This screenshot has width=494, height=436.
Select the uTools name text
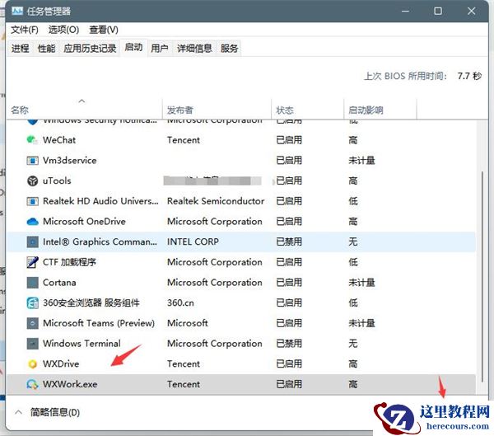(57, 180)
